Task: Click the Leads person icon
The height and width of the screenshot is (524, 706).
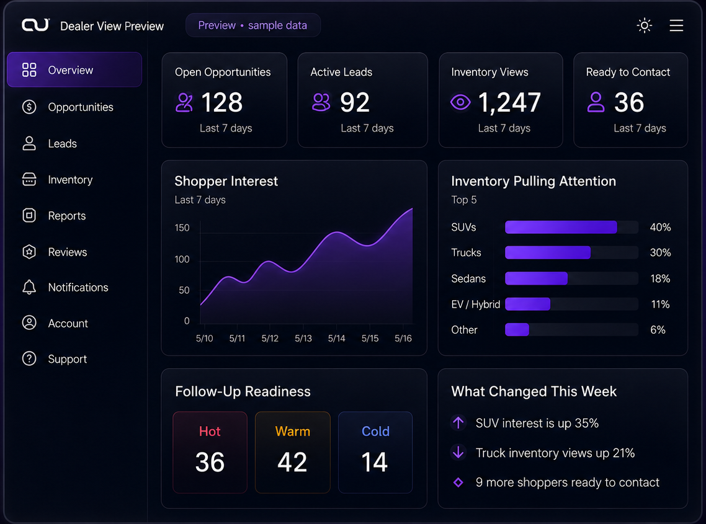Action: pyautogui.click(x=29, y=143)
